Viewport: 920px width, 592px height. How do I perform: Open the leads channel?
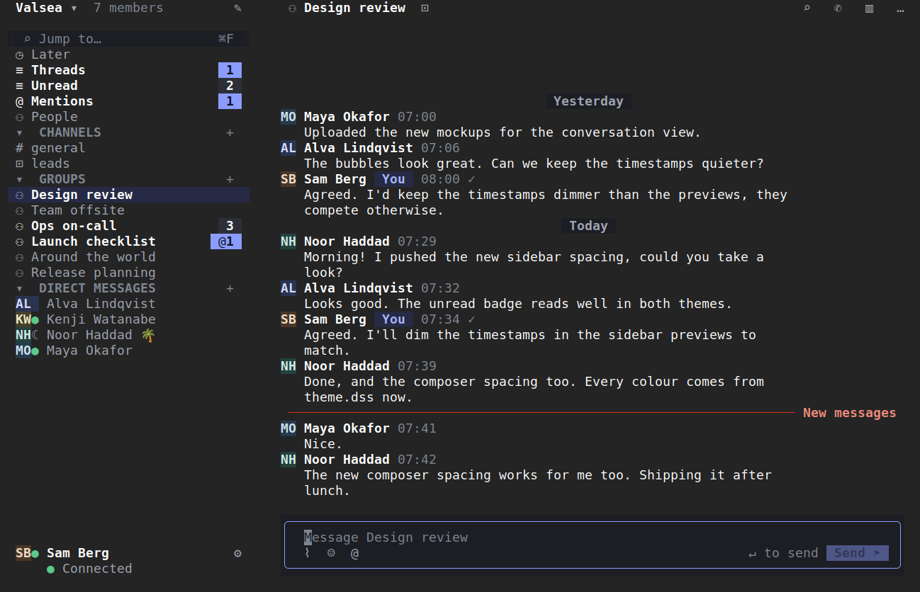tap(128, 164)
